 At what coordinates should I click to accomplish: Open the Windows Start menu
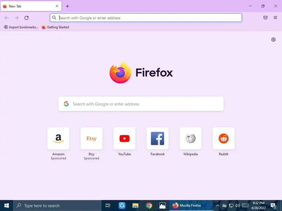coord(7,206)
